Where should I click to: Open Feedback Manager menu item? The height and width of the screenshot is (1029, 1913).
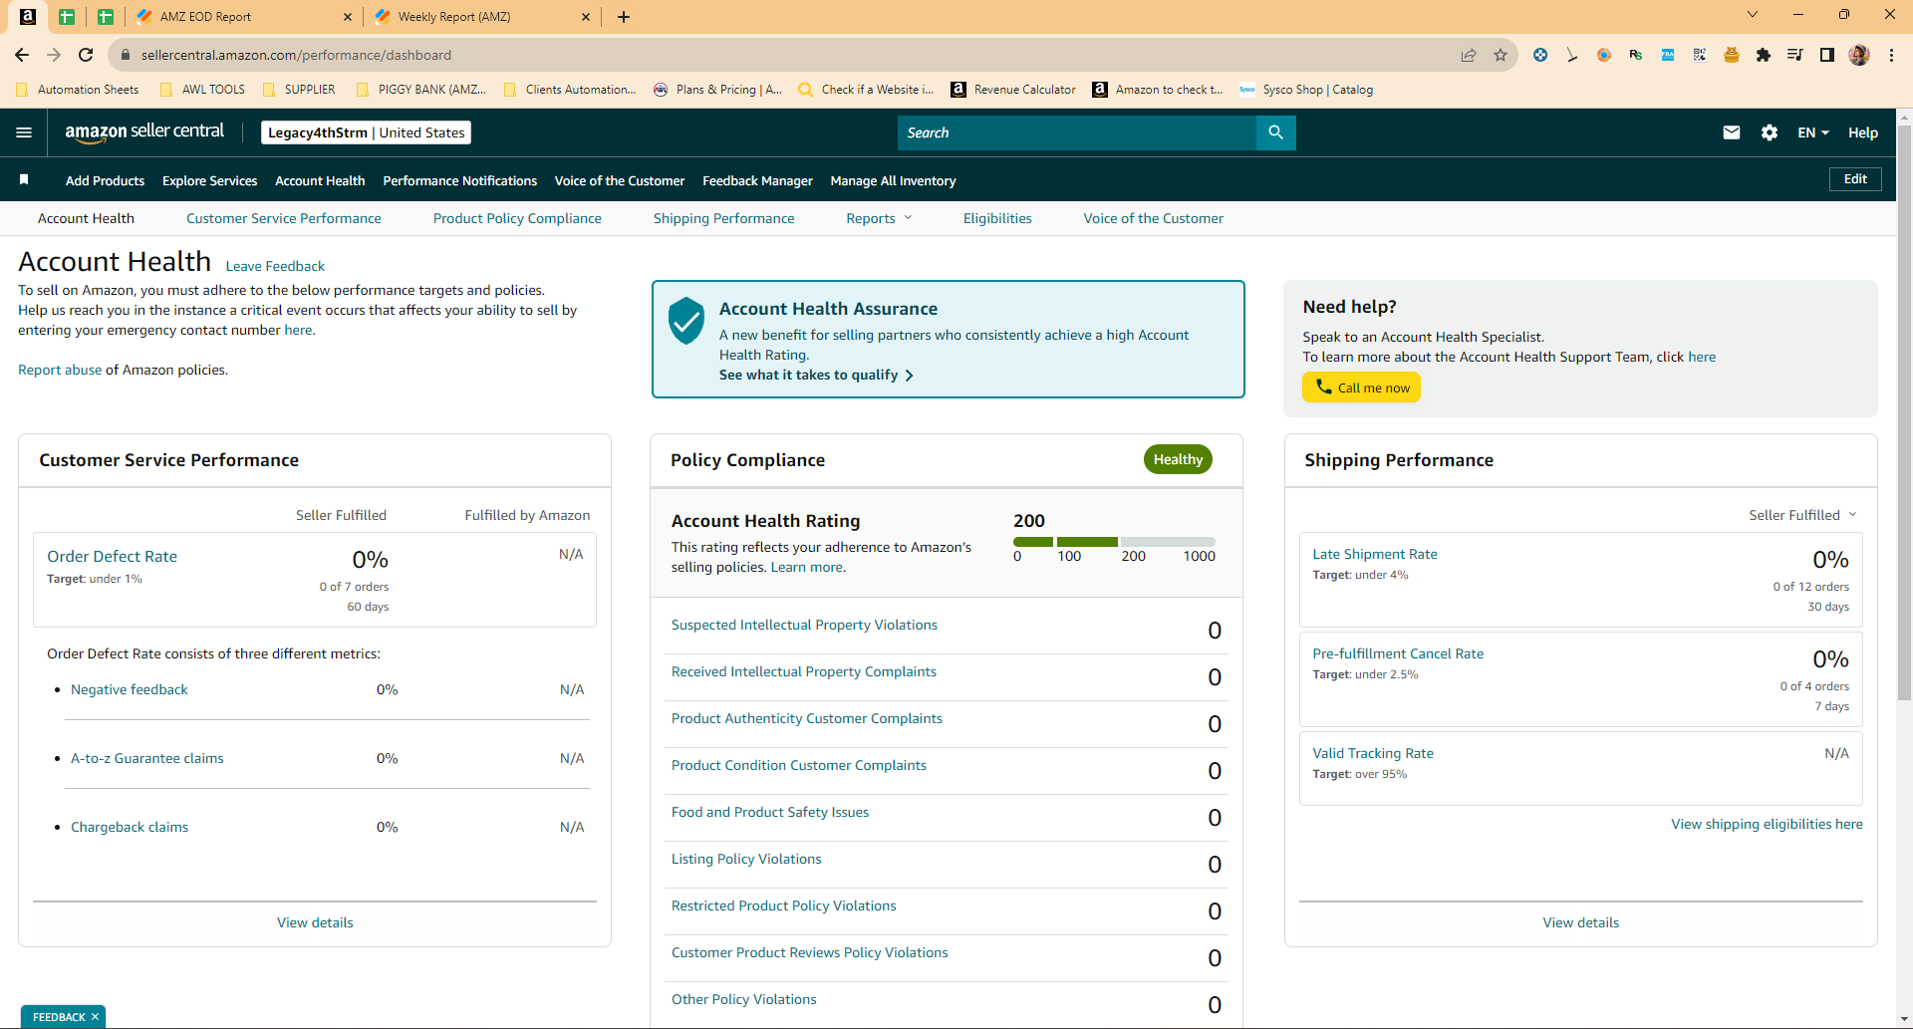[x=758, y=180]
